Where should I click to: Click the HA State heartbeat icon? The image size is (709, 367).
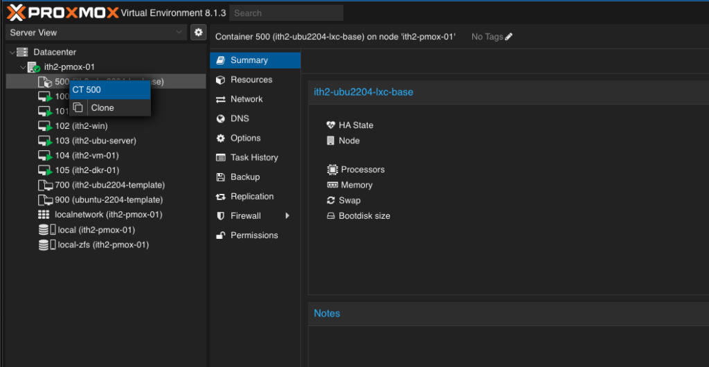(x=331, y=125)
